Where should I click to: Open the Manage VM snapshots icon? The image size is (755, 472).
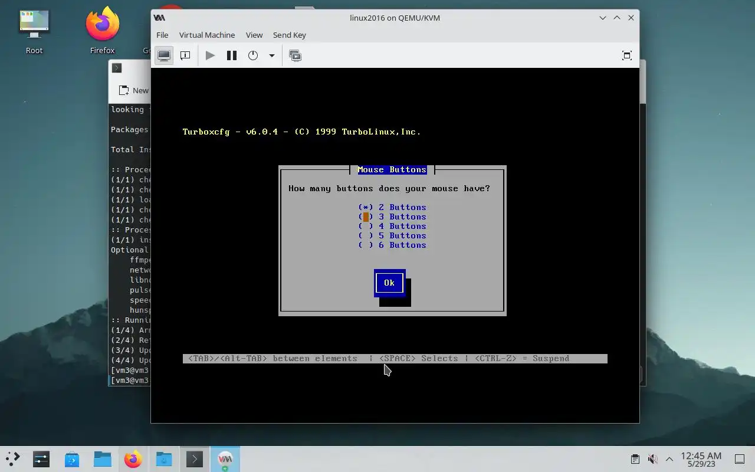[296, 55]
